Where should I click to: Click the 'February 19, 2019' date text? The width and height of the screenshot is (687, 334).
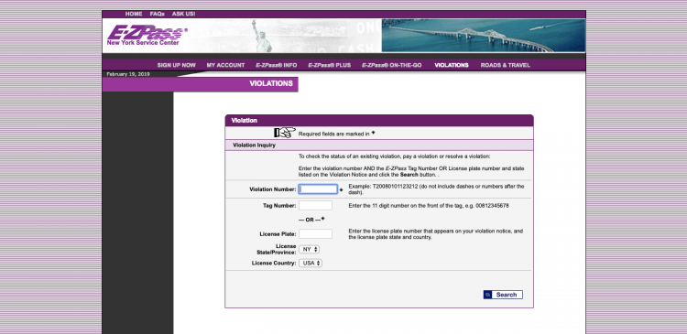point(128,74)
